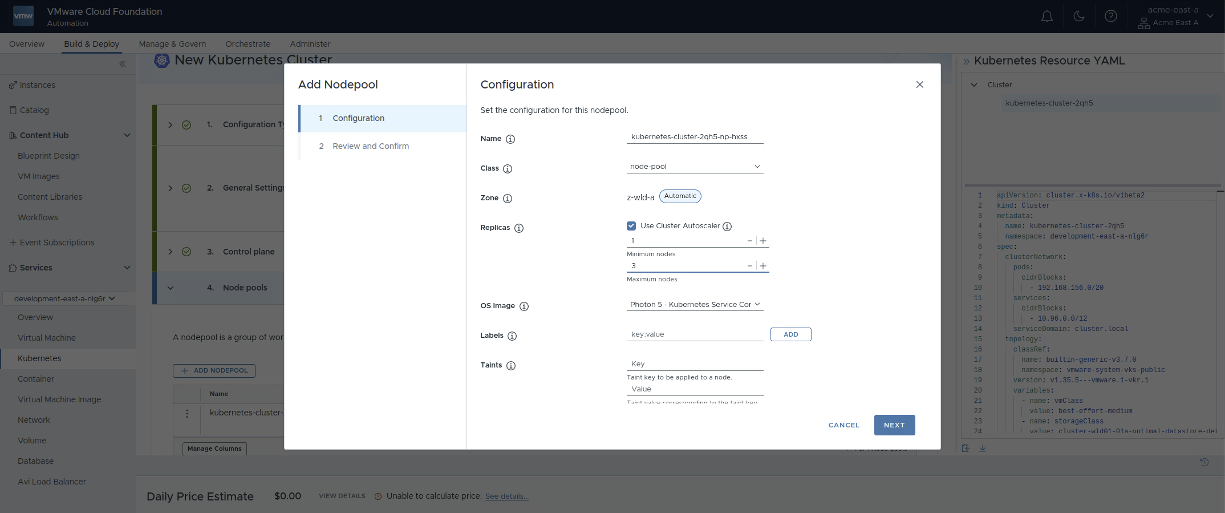This screenshot has height=513, width=1225.
Task: Open row actions menu for kubernetes-cluster nodepool
Action: 187,414
